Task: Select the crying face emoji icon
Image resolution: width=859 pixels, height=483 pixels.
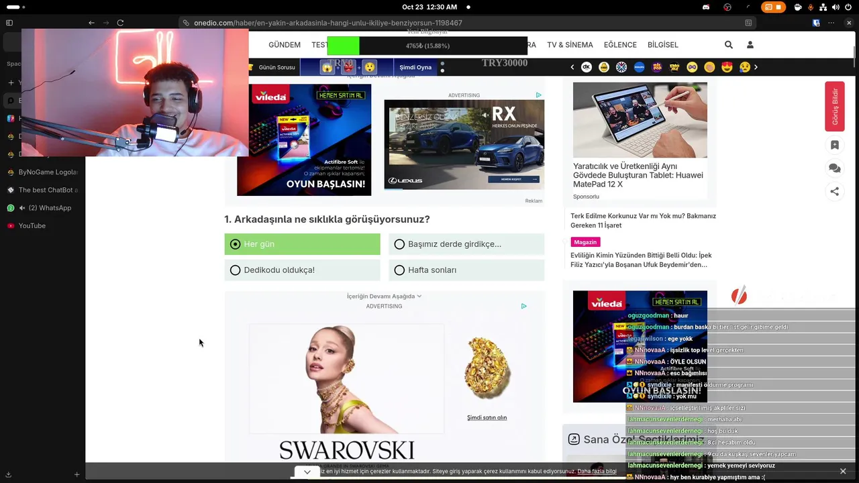Action: [744, 67]
